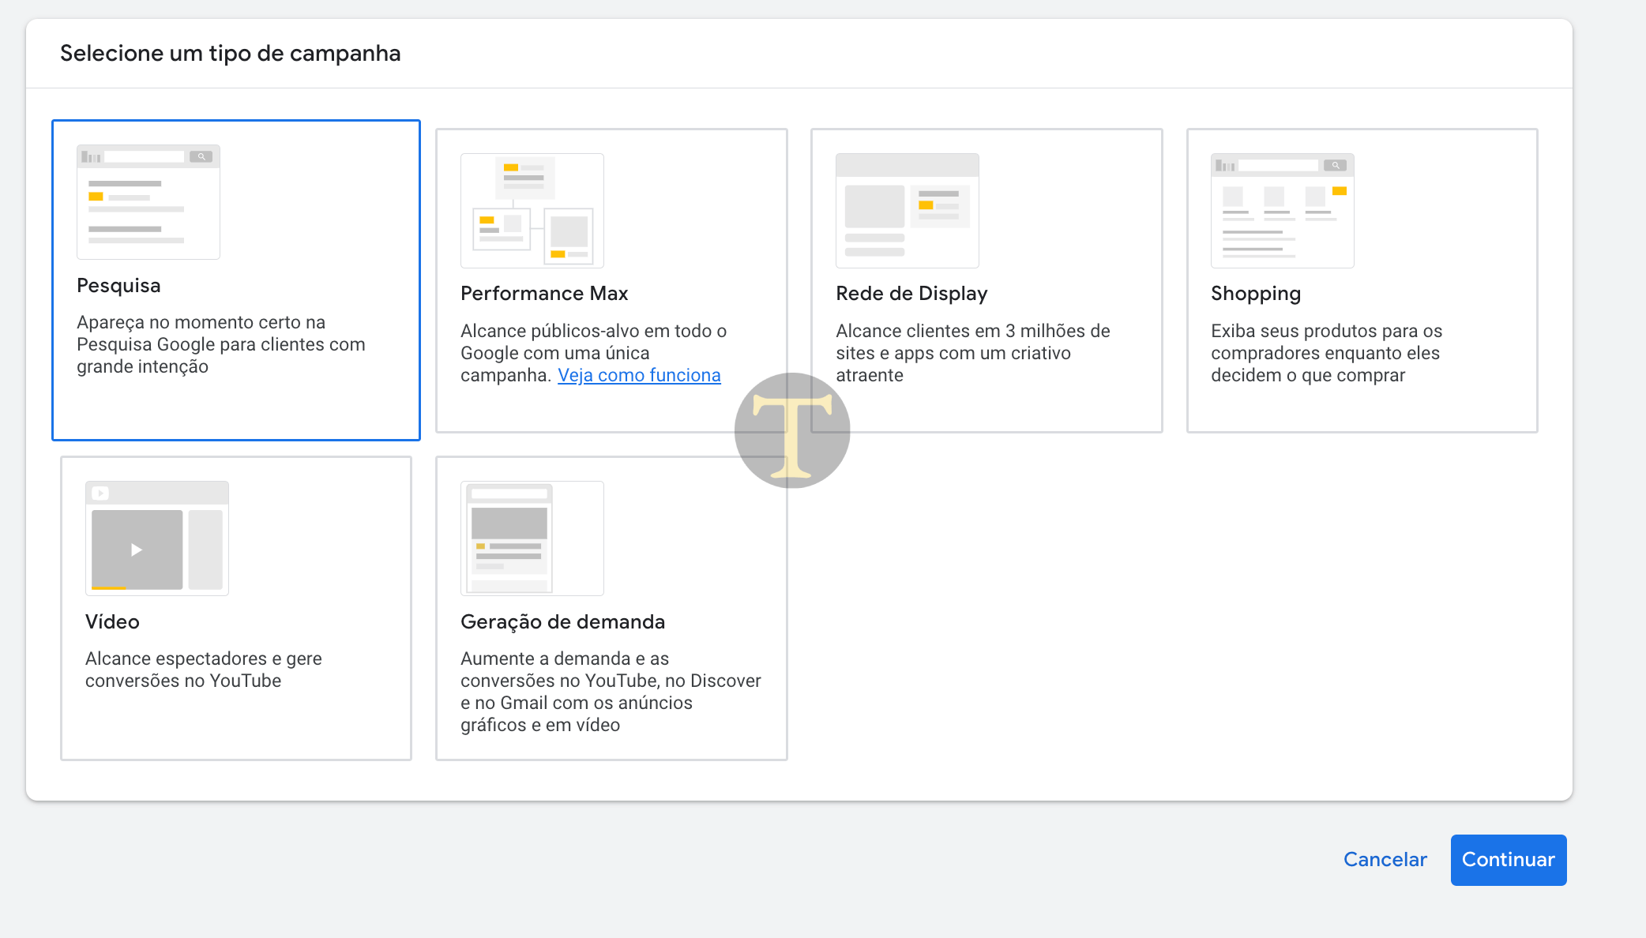The image size is (1646, 938).
Task: Open the Veja como funciona link
Action: click(639, 375)
